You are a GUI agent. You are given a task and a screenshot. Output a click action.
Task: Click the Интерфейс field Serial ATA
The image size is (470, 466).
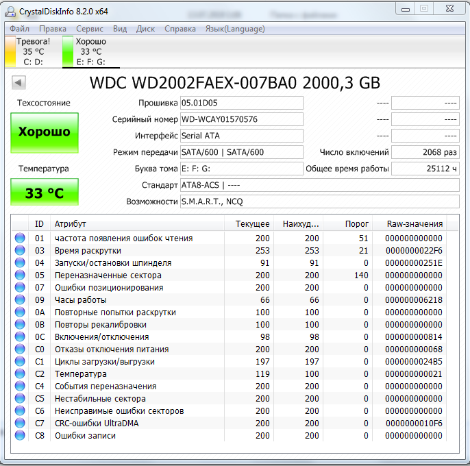(x=242, y=136)
